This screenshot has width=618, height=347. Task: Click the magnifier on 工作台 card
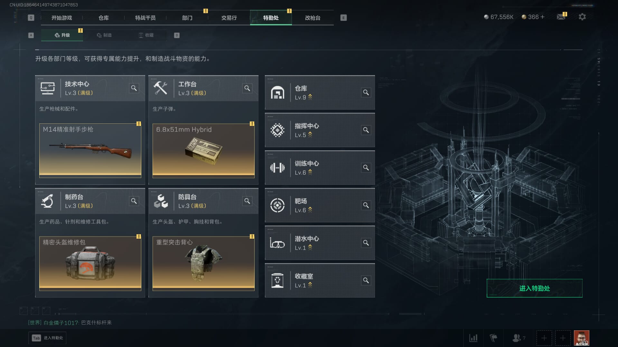247,88
